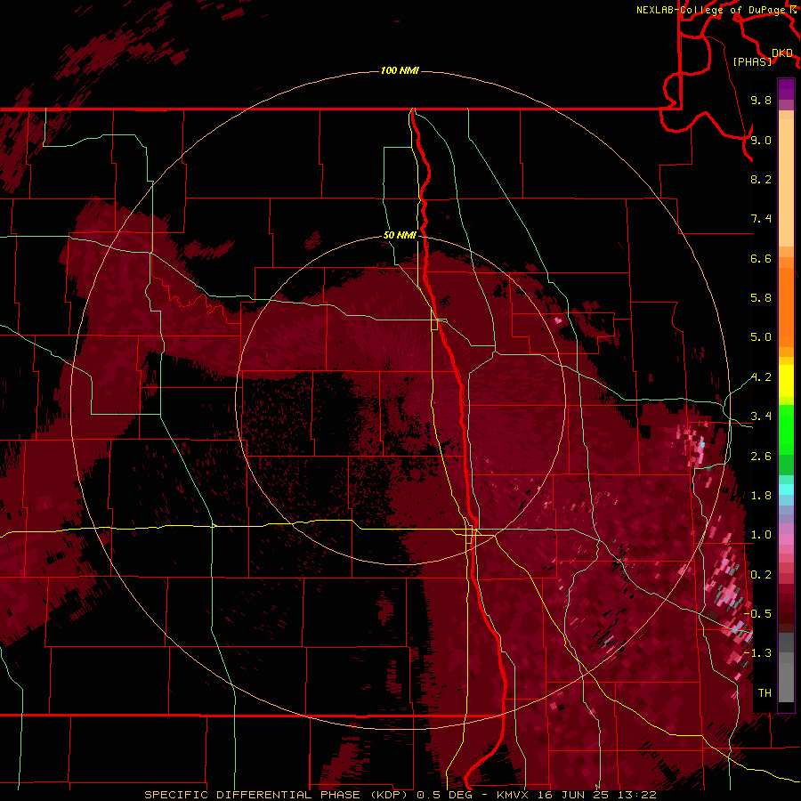801x801 pixels.
Task: Click the 6.6 value on color scale
Action: 761,258
